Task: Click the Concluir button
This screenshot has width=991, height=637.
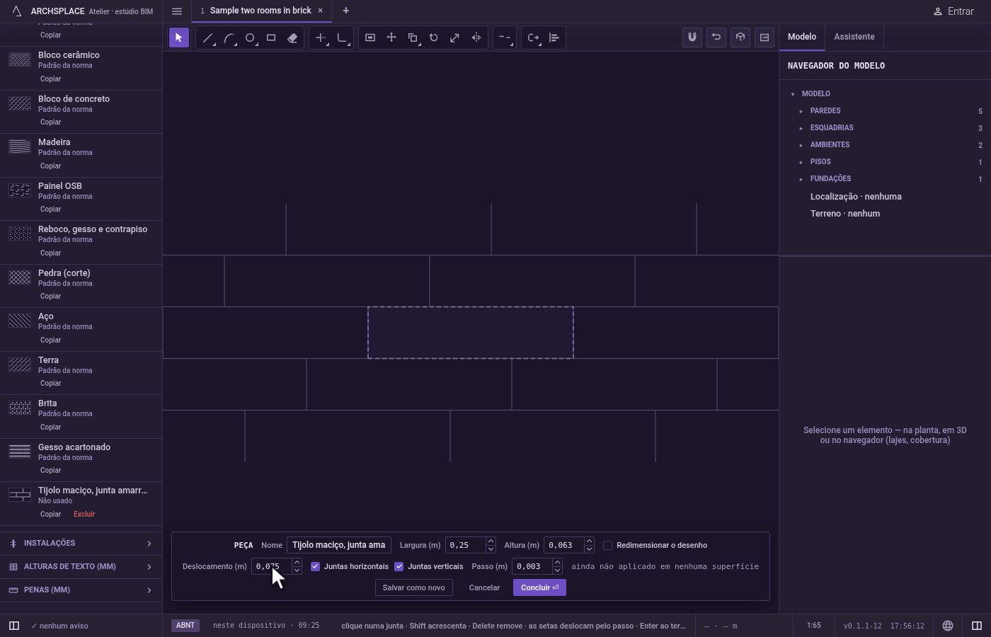Action: click(539, 587)
